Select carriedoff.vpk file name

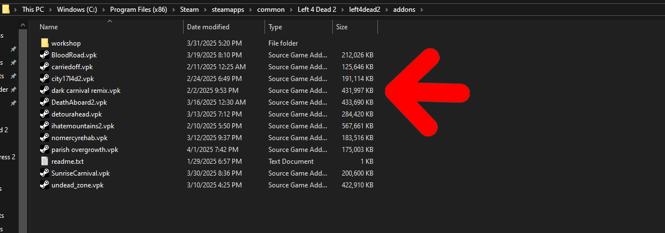(72, 66)
